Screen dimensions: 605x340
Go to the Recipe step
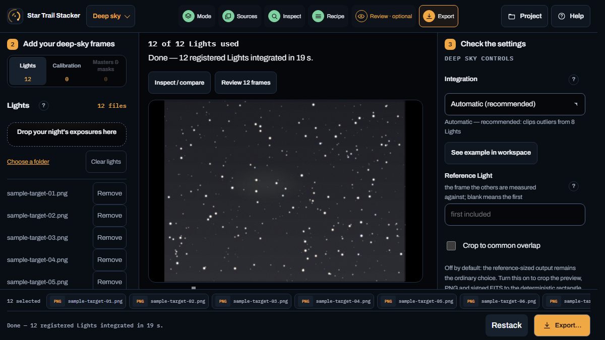coord(328,16)
